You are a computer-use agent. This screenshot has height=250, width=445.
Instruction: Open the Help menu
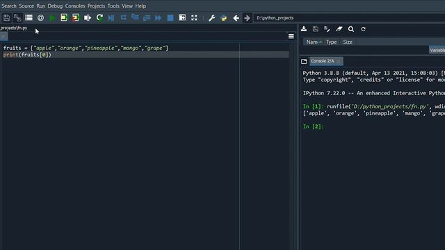click(x=140, y=6)
